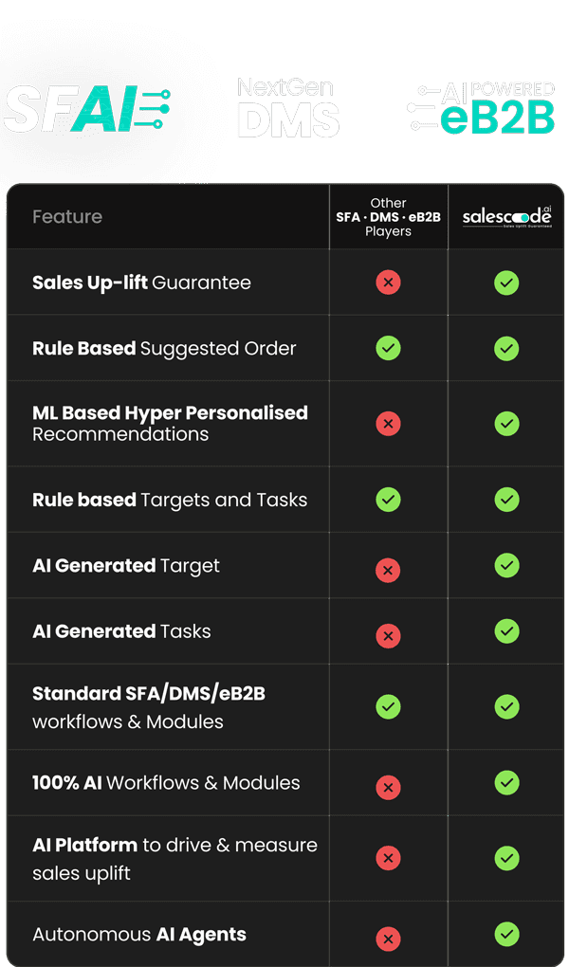Click the Other SFA DMS eB2B Players header
Screen dimensions: 569x967
[388, 217]
